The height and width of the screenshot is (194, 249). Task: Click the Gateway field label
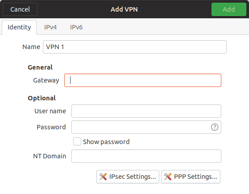click(x=46, y=80)
